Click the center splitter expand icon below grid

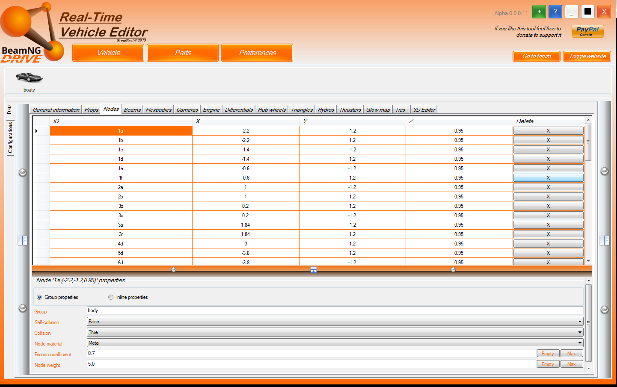click(314, 270)
